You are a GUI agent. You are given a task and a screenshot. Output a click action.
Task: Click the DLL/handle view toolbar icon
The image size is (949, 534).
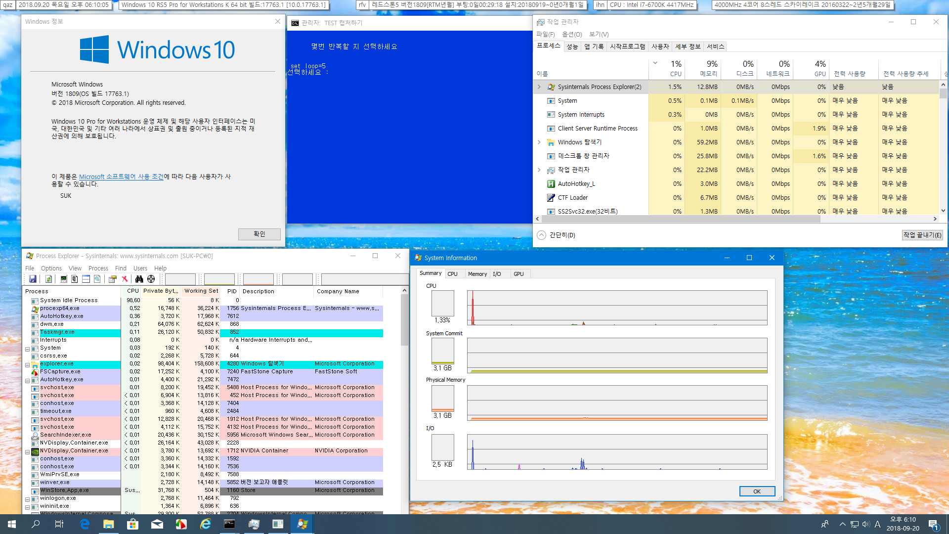[x=97, y=279]
